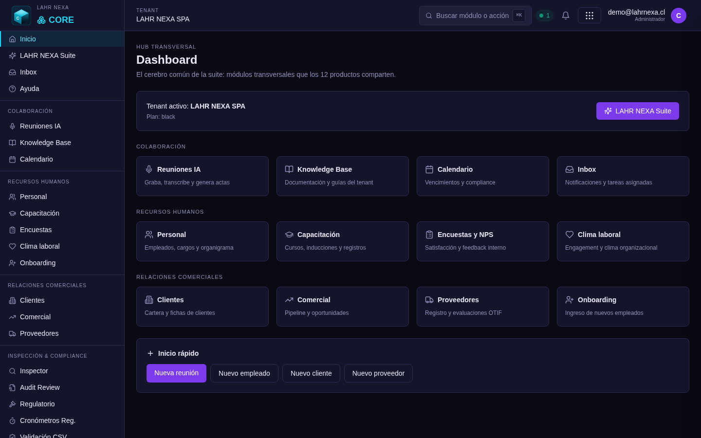Viewport: 701px width, 438px height.
Task: Open the Clientes dashboard card
Action: point(203,307)
